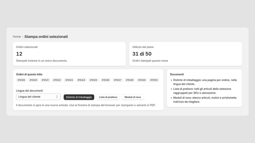This screenshot has height=143, width=255.
Task: Click the Moduli di reso button
Action: (x=133, y=97)
